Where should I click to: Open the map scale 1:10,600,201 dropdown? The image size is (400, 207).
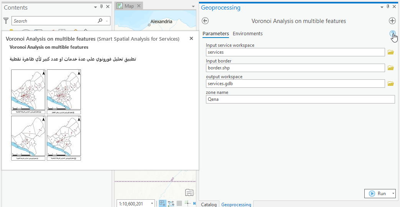(151, 204)
